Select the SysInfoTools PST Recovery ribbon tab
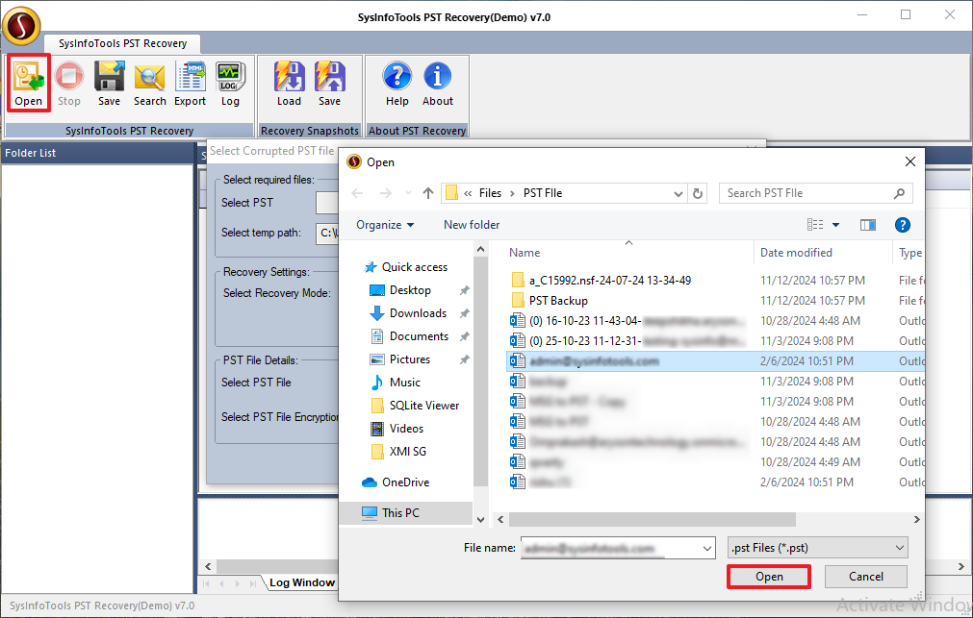The width and height of the screenshot is (973, 618). coord(123,43)
